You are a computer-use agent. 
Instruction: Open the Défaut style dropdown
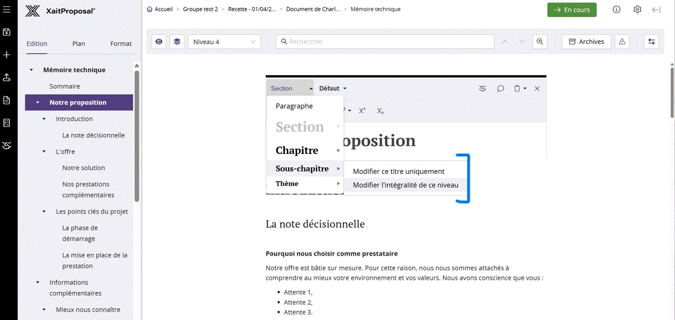point(333,88)
